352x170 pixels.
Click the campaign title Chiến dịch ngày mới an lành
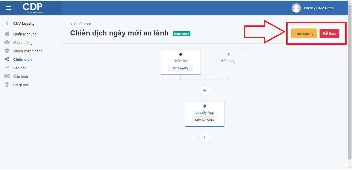point(119,33)
